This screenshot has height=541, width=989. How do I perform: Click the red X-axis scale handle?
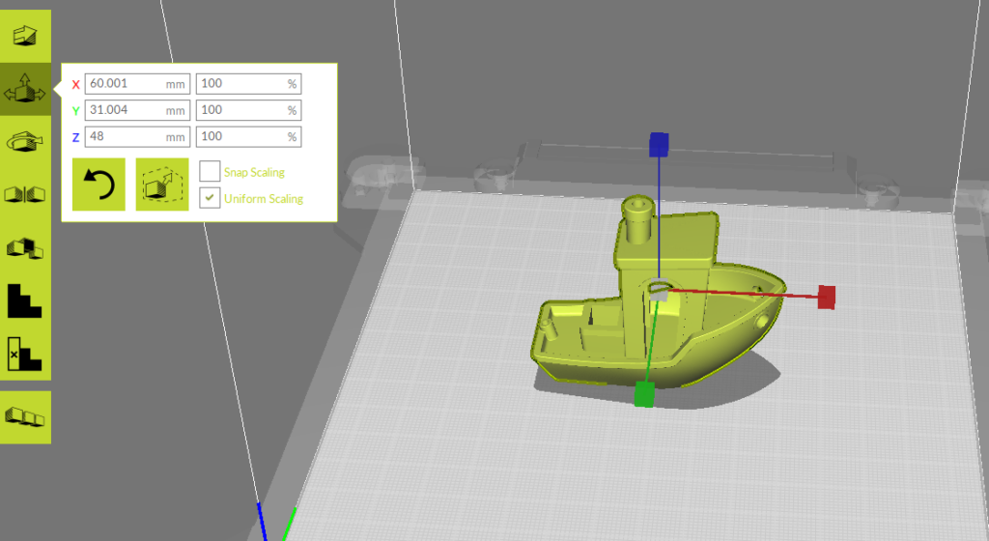827,297
